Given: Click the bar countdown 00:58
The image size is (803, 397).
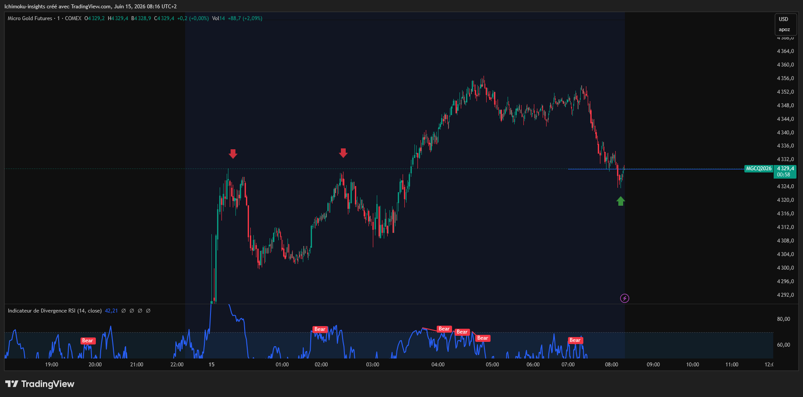Looking at the screenshot, I should coord(783,175).
